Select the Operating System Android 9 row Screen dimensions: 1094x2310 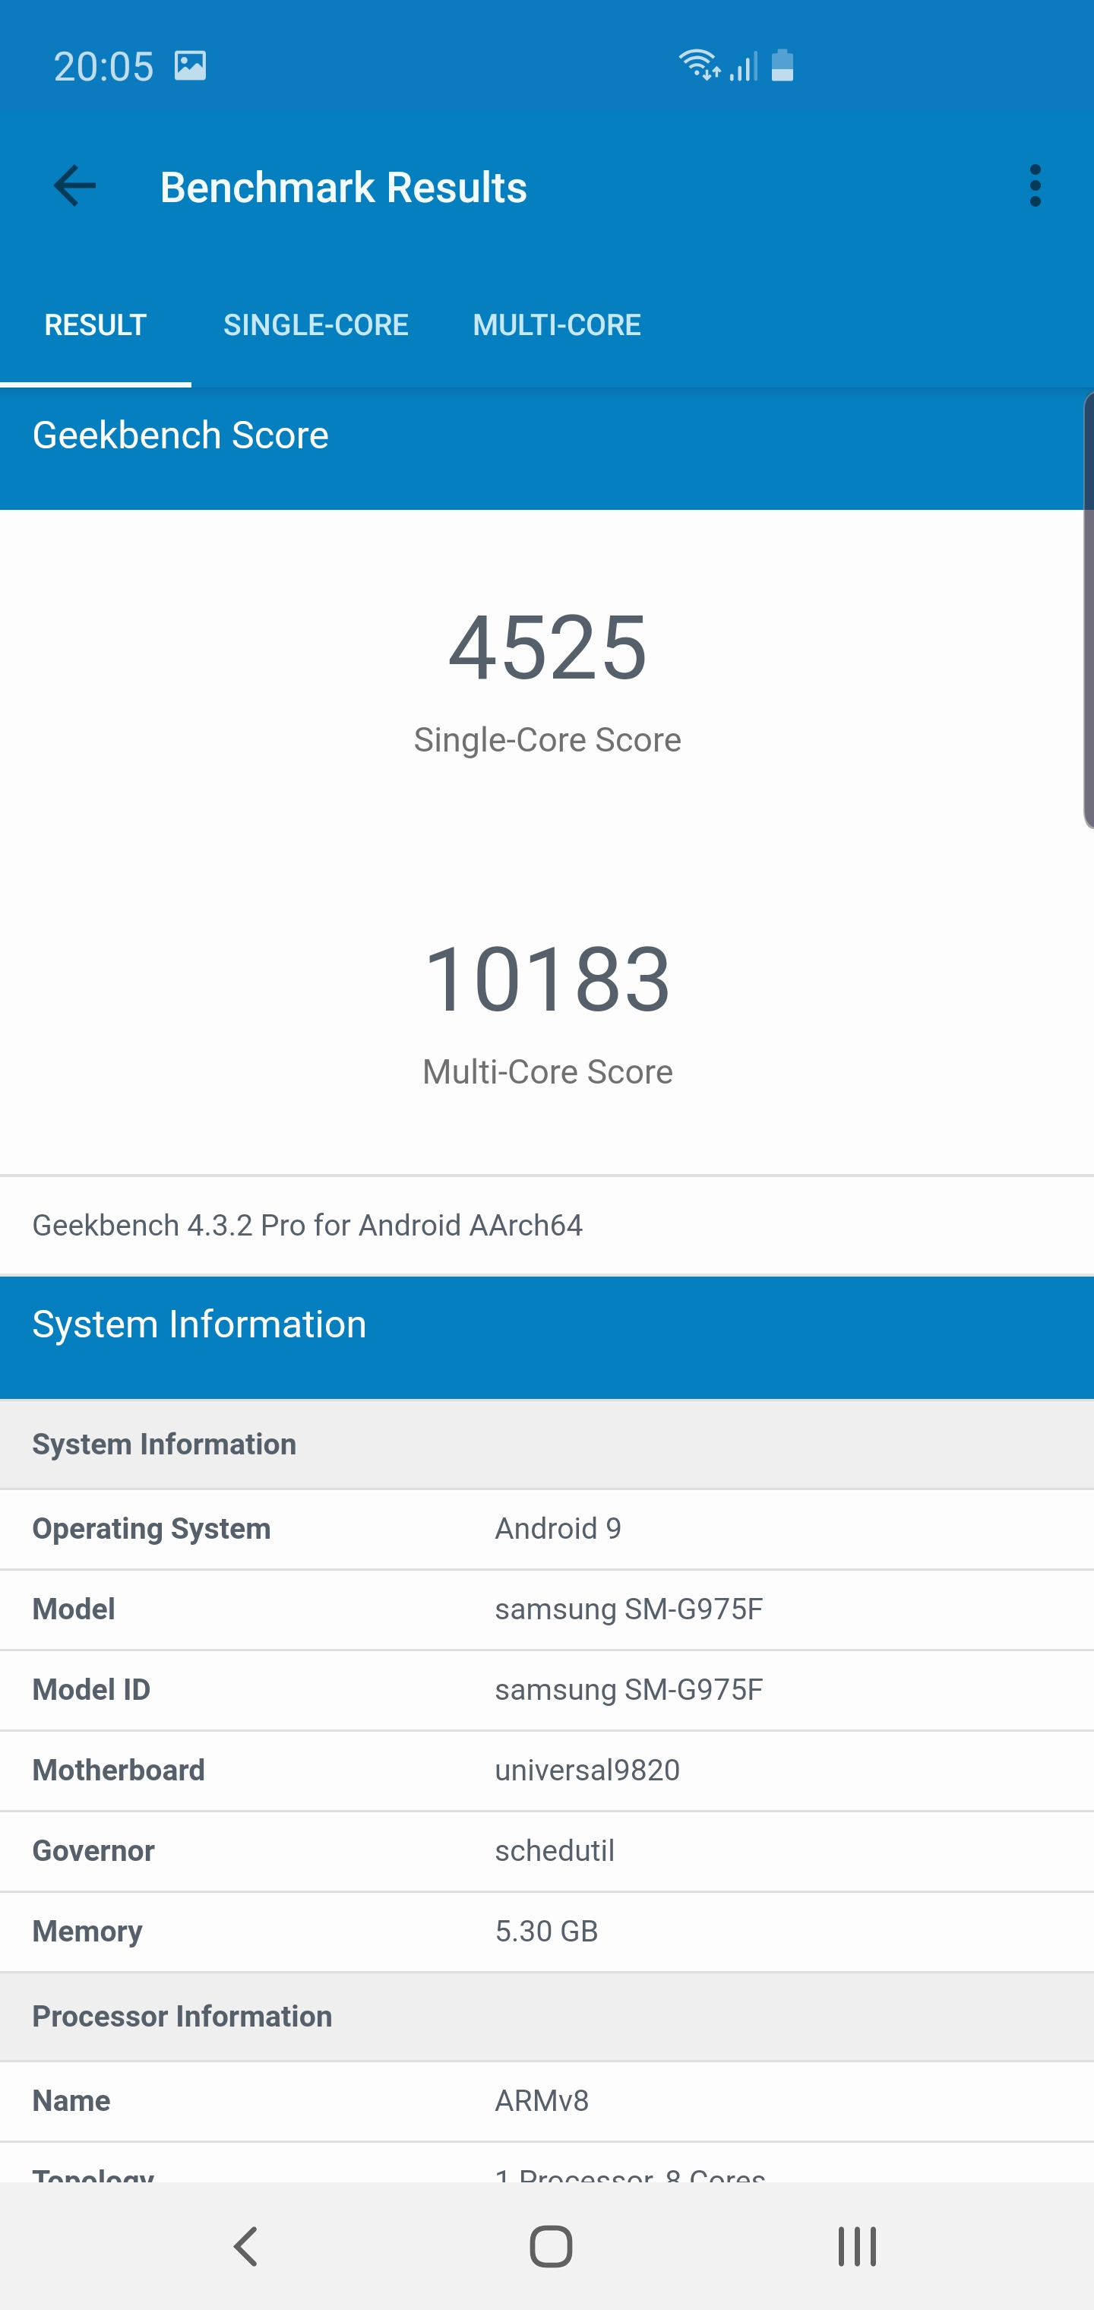(547, 1529)
